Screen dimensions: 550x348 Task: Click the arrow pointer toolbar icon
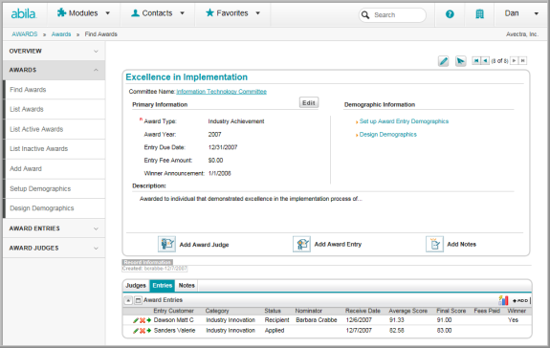click(460, 61)
